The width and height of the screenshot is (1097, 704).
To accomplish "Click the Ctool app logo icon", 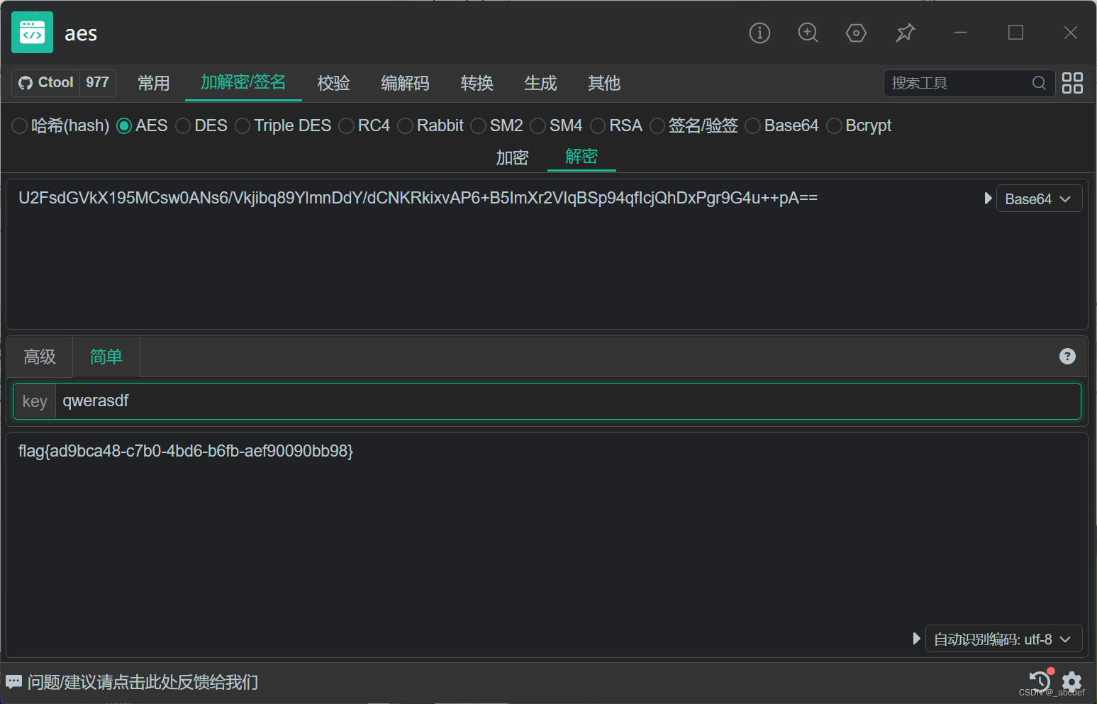I will [x=32, y=33].
